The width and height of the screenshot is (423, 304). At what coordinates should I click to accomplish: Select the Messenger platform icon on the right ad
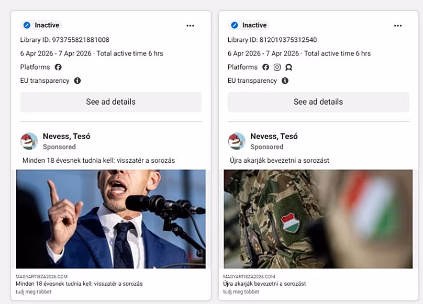pos(290,67)
